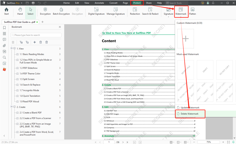Viewport: 236px width, 144px height.
Task: Click the bookmark search field
Action: coord(36,35)
